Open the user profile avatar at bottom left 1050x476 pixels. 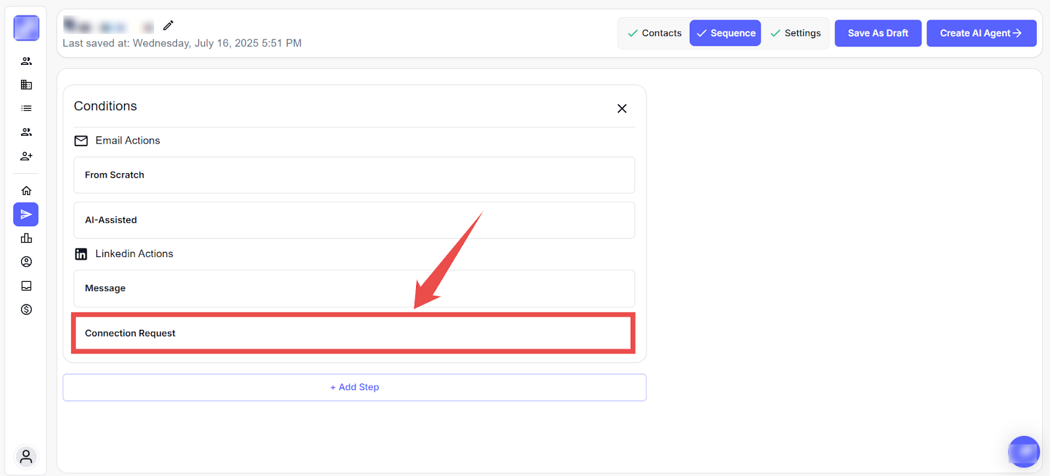[x=26, y=456]
